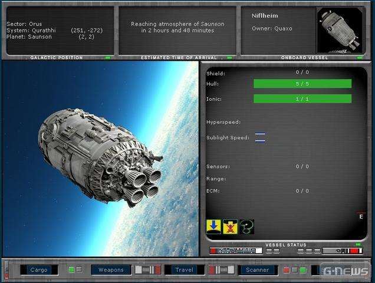Screen dimensions: 375x283
Task: Click the Hyperspeed label
Action: (x=223, y=122)
